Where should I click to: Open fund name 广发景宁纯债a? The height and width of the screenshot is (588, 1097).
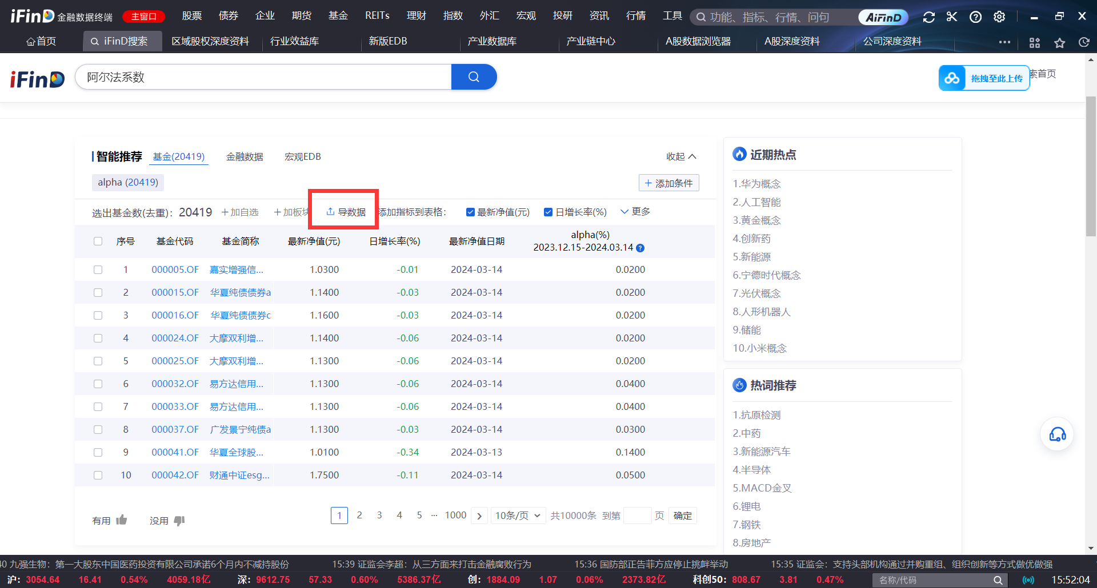[241, 429]
